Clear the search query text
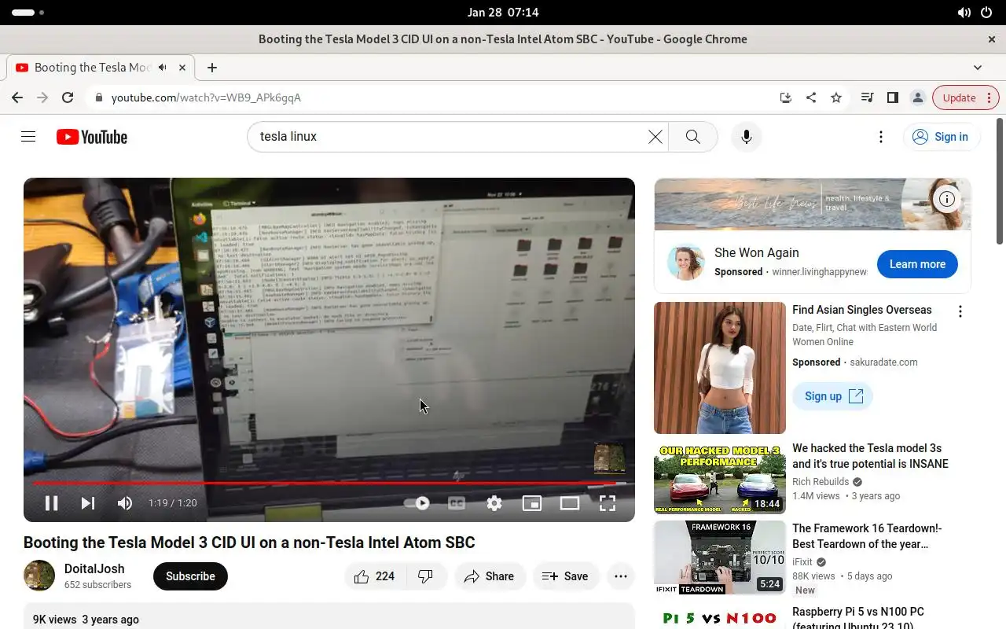 (x=655, y=137)
